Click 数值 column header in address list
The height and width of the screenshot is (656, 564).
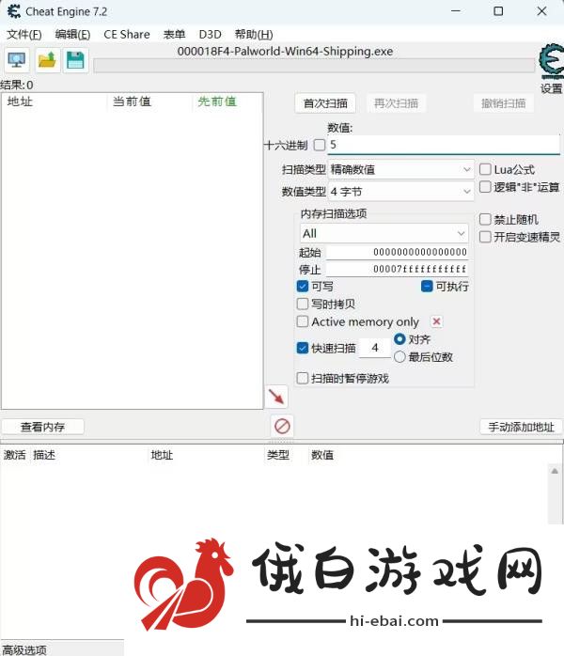pyautogui.click(x=322, y=455)
